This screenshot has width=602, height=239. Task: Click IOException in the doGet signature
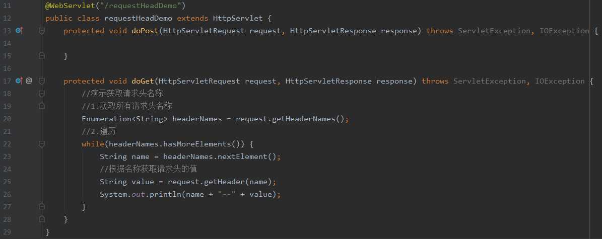click(x=560, y=81)
